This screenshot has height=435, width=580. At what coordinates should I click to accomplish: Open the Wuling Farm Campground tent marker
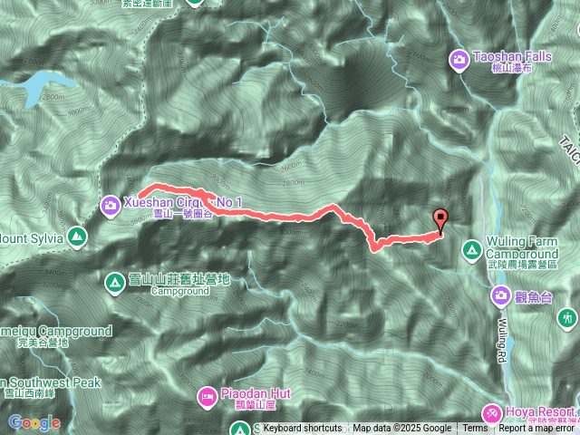pyautogui.click(x=471, y=251)
